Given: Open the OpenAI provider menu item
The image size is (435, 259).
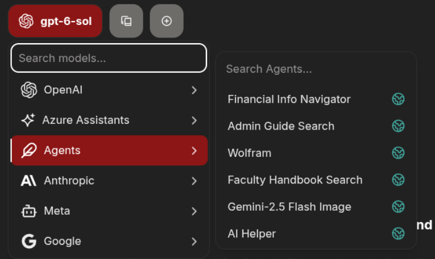Looking at the screenshot, I should [x=109, y=90].
